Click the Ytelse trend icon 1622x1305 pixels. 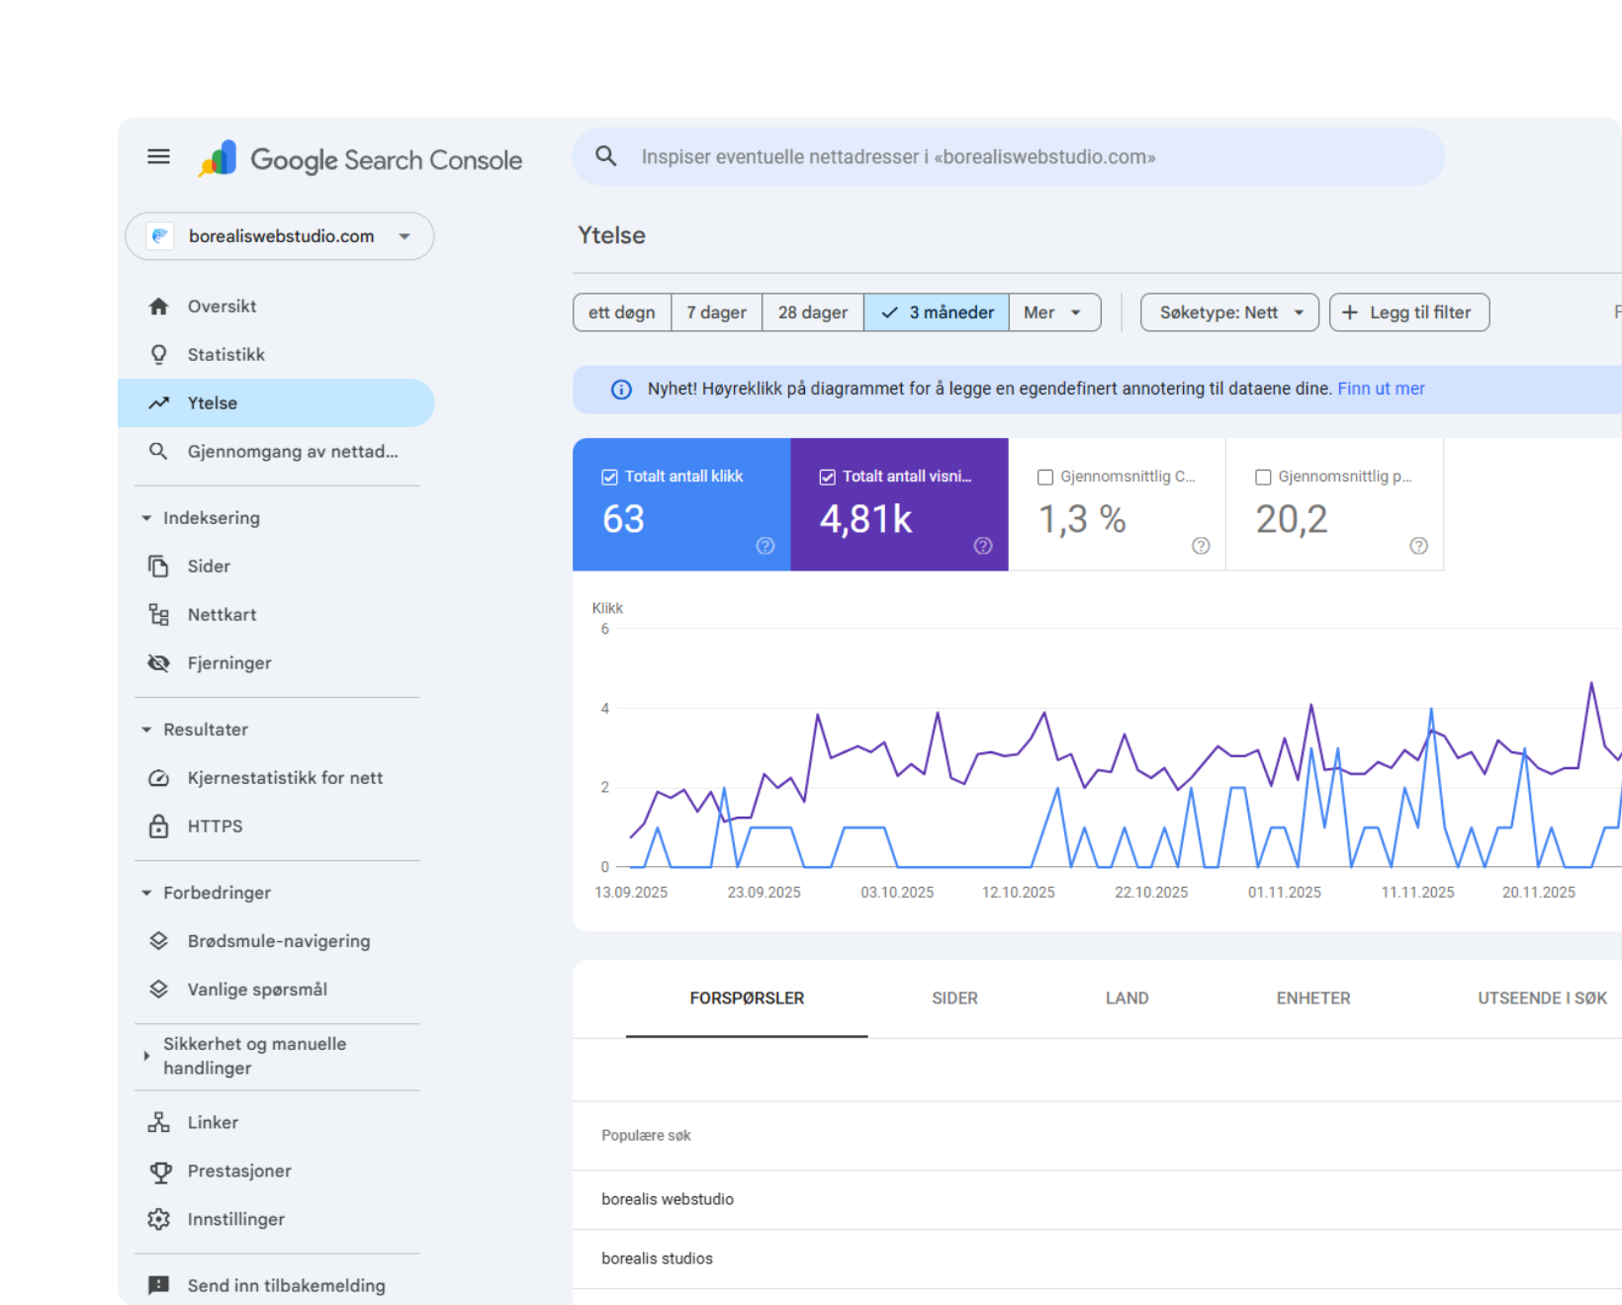pyautogui.click(x=158, y=403)
